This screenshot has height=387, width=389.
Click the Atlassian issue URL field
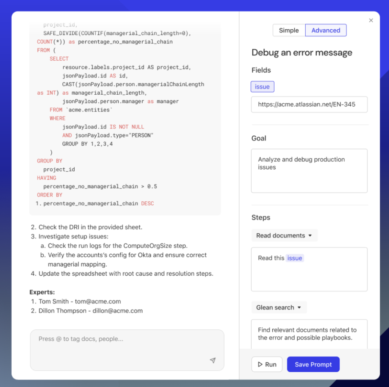(x=309, y=104)
